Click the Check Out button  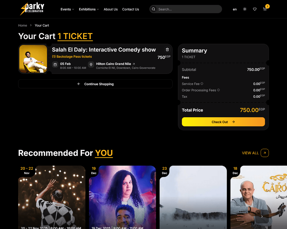pyautogui.click(x=223, y=122)
